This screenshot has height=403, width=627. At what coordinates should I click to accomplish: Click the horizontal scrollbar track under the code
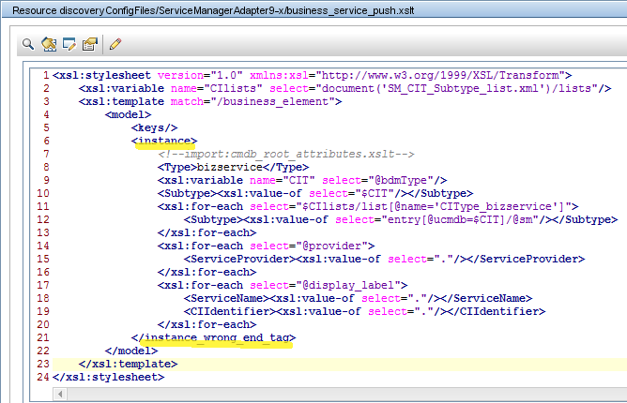pos(347,395)
